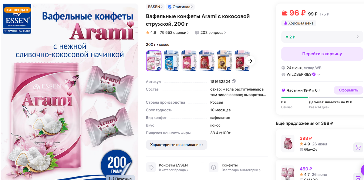The height and width of the screenshot is (180, 364).
Task: Expand the Частями 19 ₽ × 6 details
Action: coord(301,90)
